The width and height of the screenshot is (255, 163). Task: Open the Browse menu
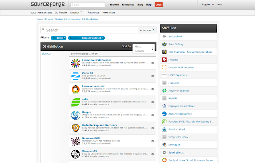[x=114, y=5]
